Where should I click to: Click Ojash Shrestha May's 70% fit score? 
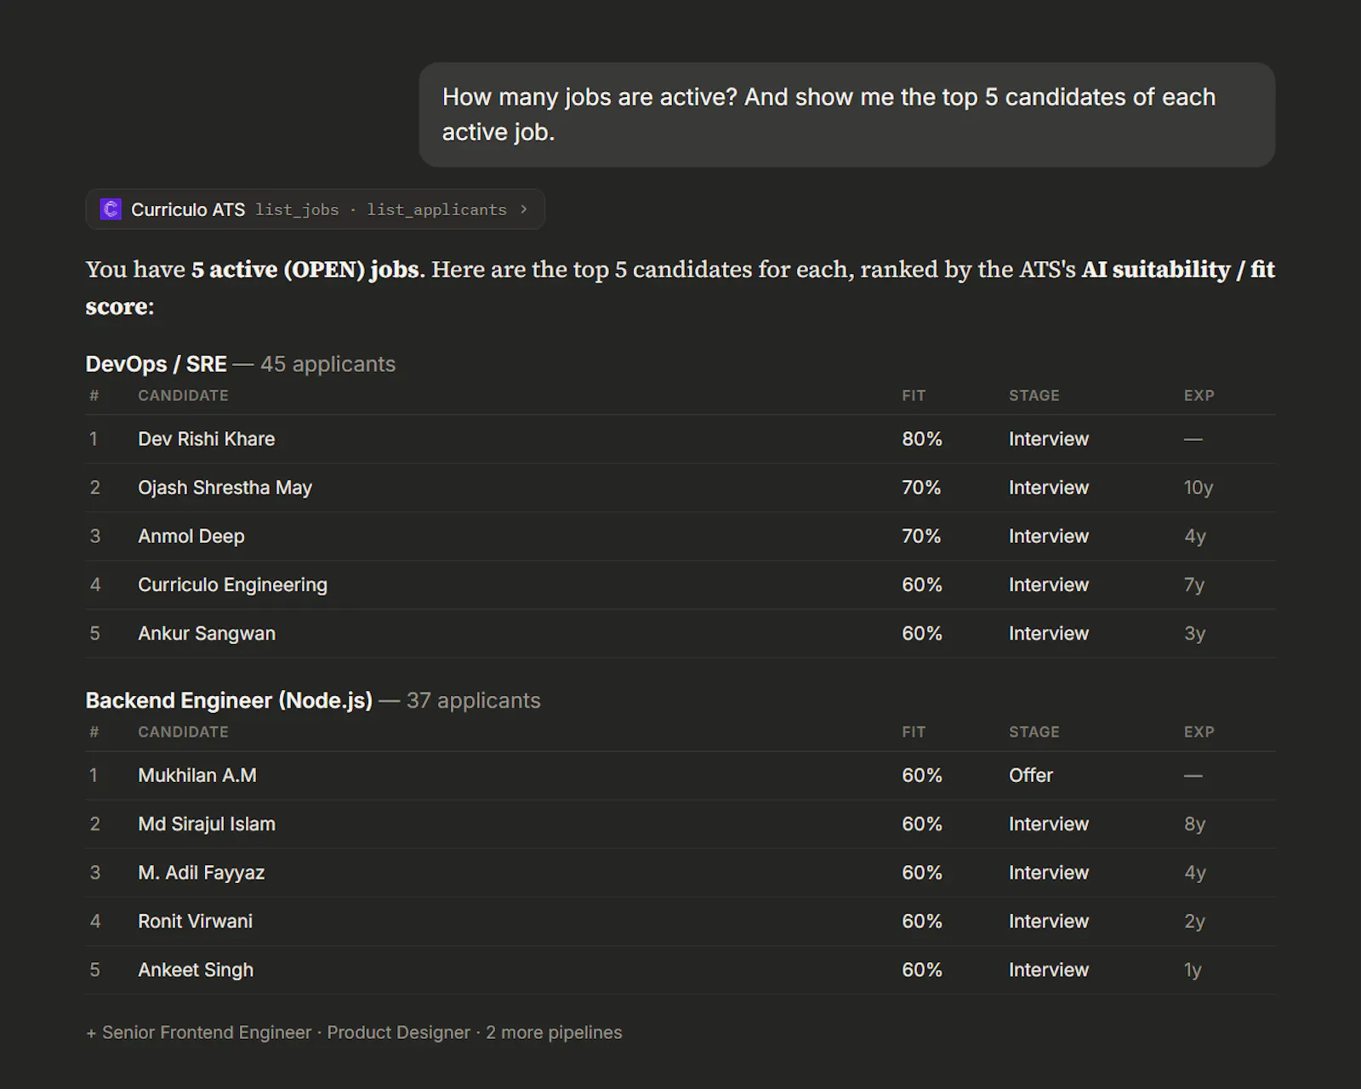pyautogui.click(x=921, y=487)
